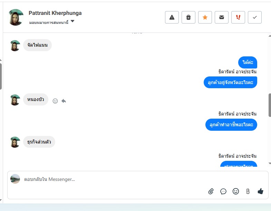Click the warning triangle report icon
271x211 pixels.
tap(172, 17)
